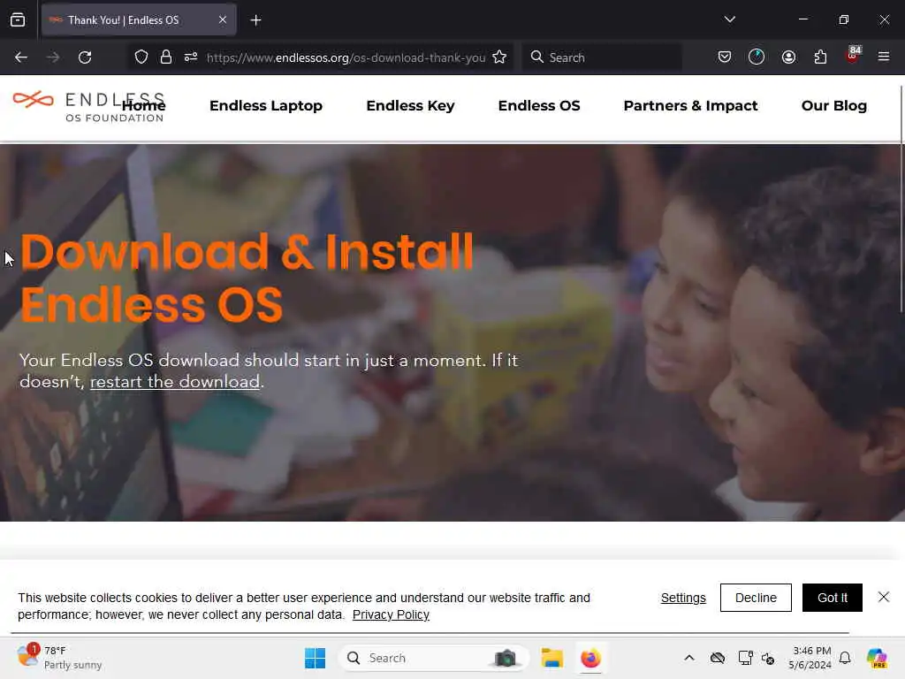Click the page vertical scrollbar
The width and height of the screenshot is (905, 679).
point(901,199)
